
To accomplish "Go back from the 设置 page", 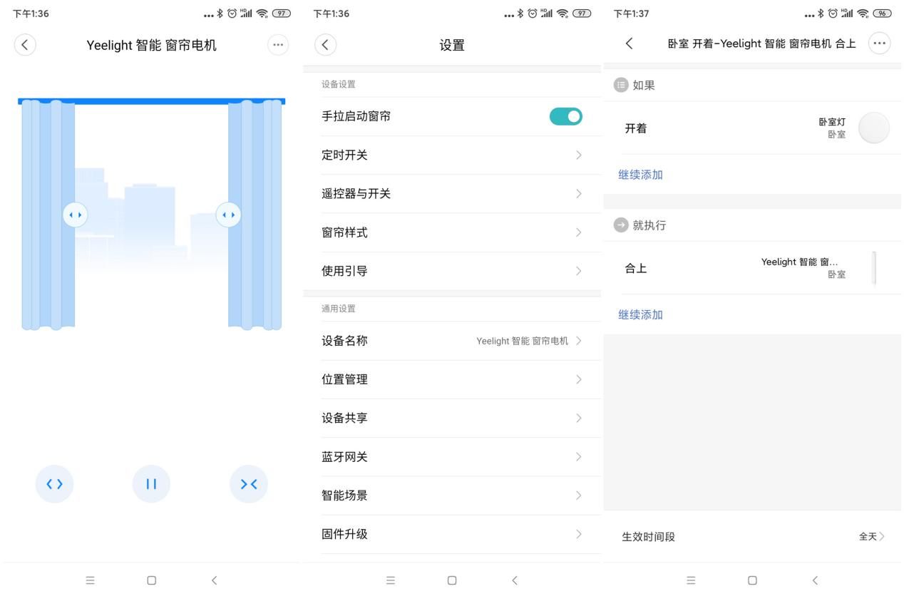I will point(325,45).
